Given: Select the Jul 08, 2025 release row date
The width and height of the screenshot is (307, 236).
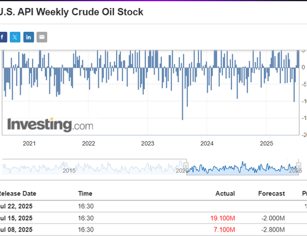Looking at the screenshot, I should (x=16, y=229).
